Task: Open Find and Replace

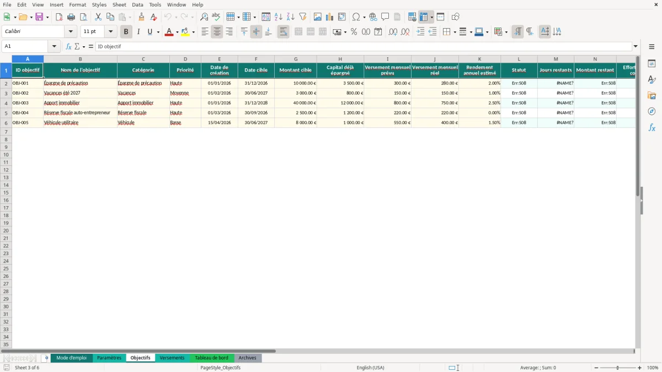Action: 204,17
